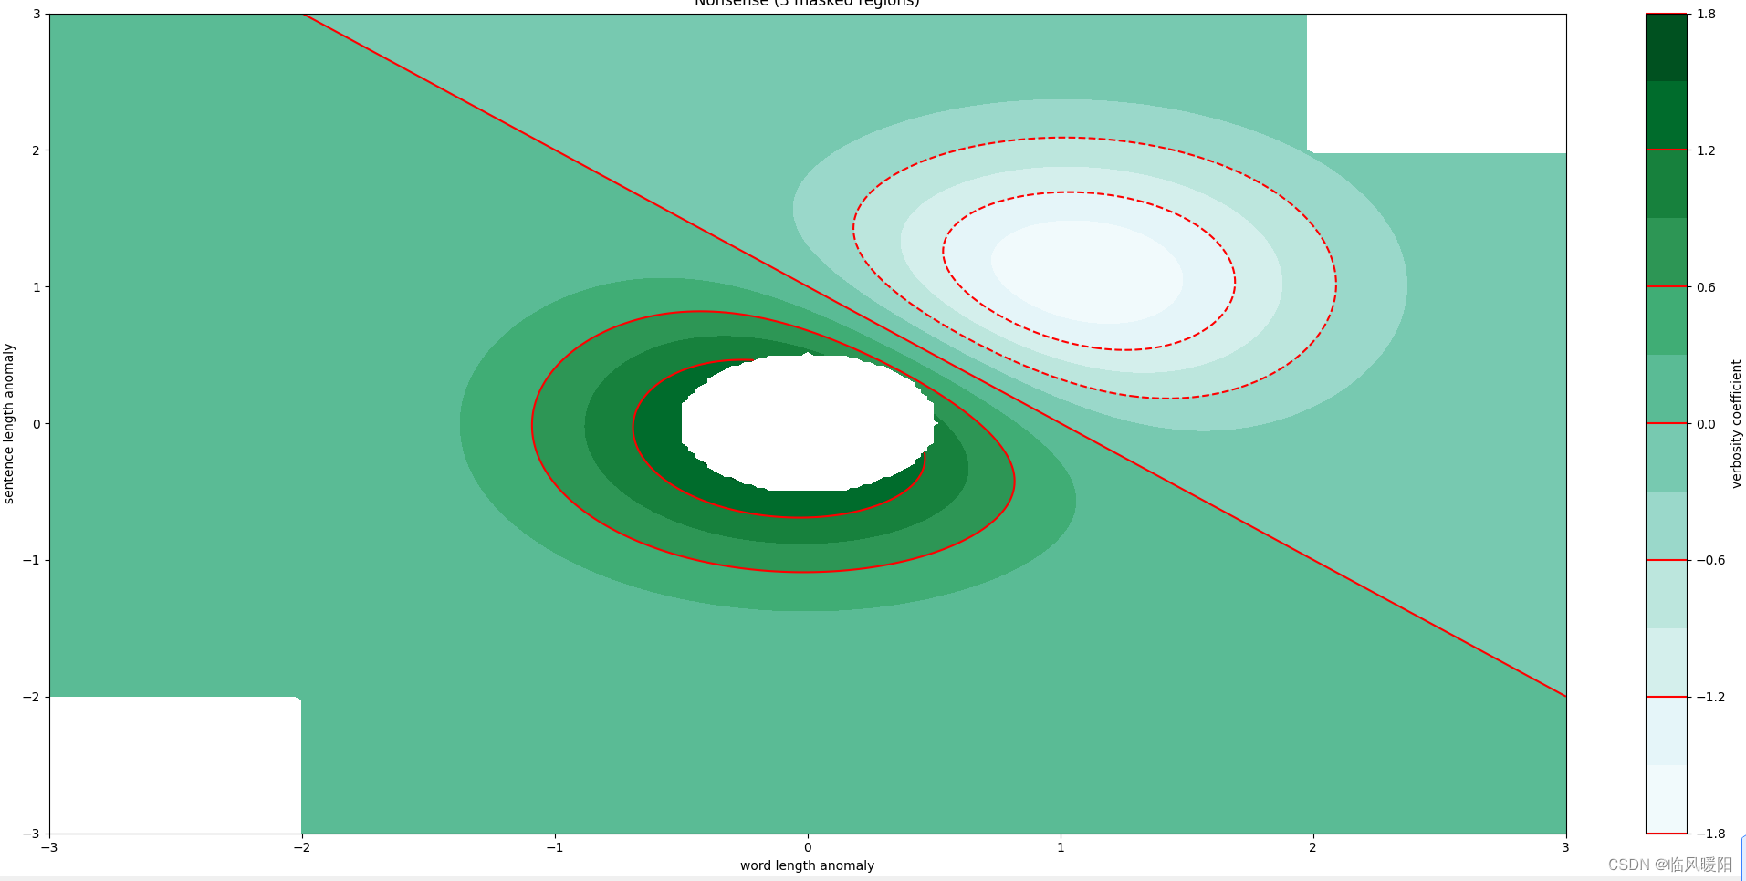Pick the darkest green colorbar segment above 1.2
This screenshot has width=1746, height=881.
pos(1667,47)
